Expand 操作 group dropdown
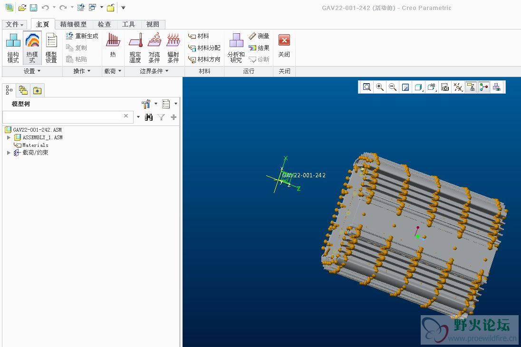 point(82,71)
